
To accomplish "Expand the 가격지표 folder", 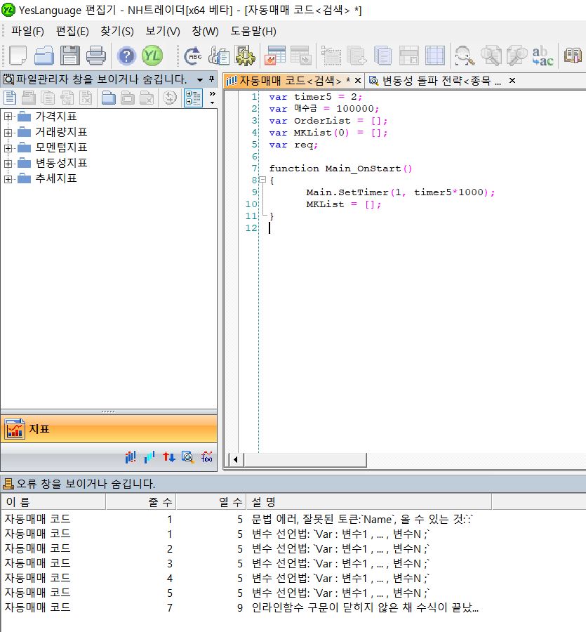I will [x=8, y=117].
